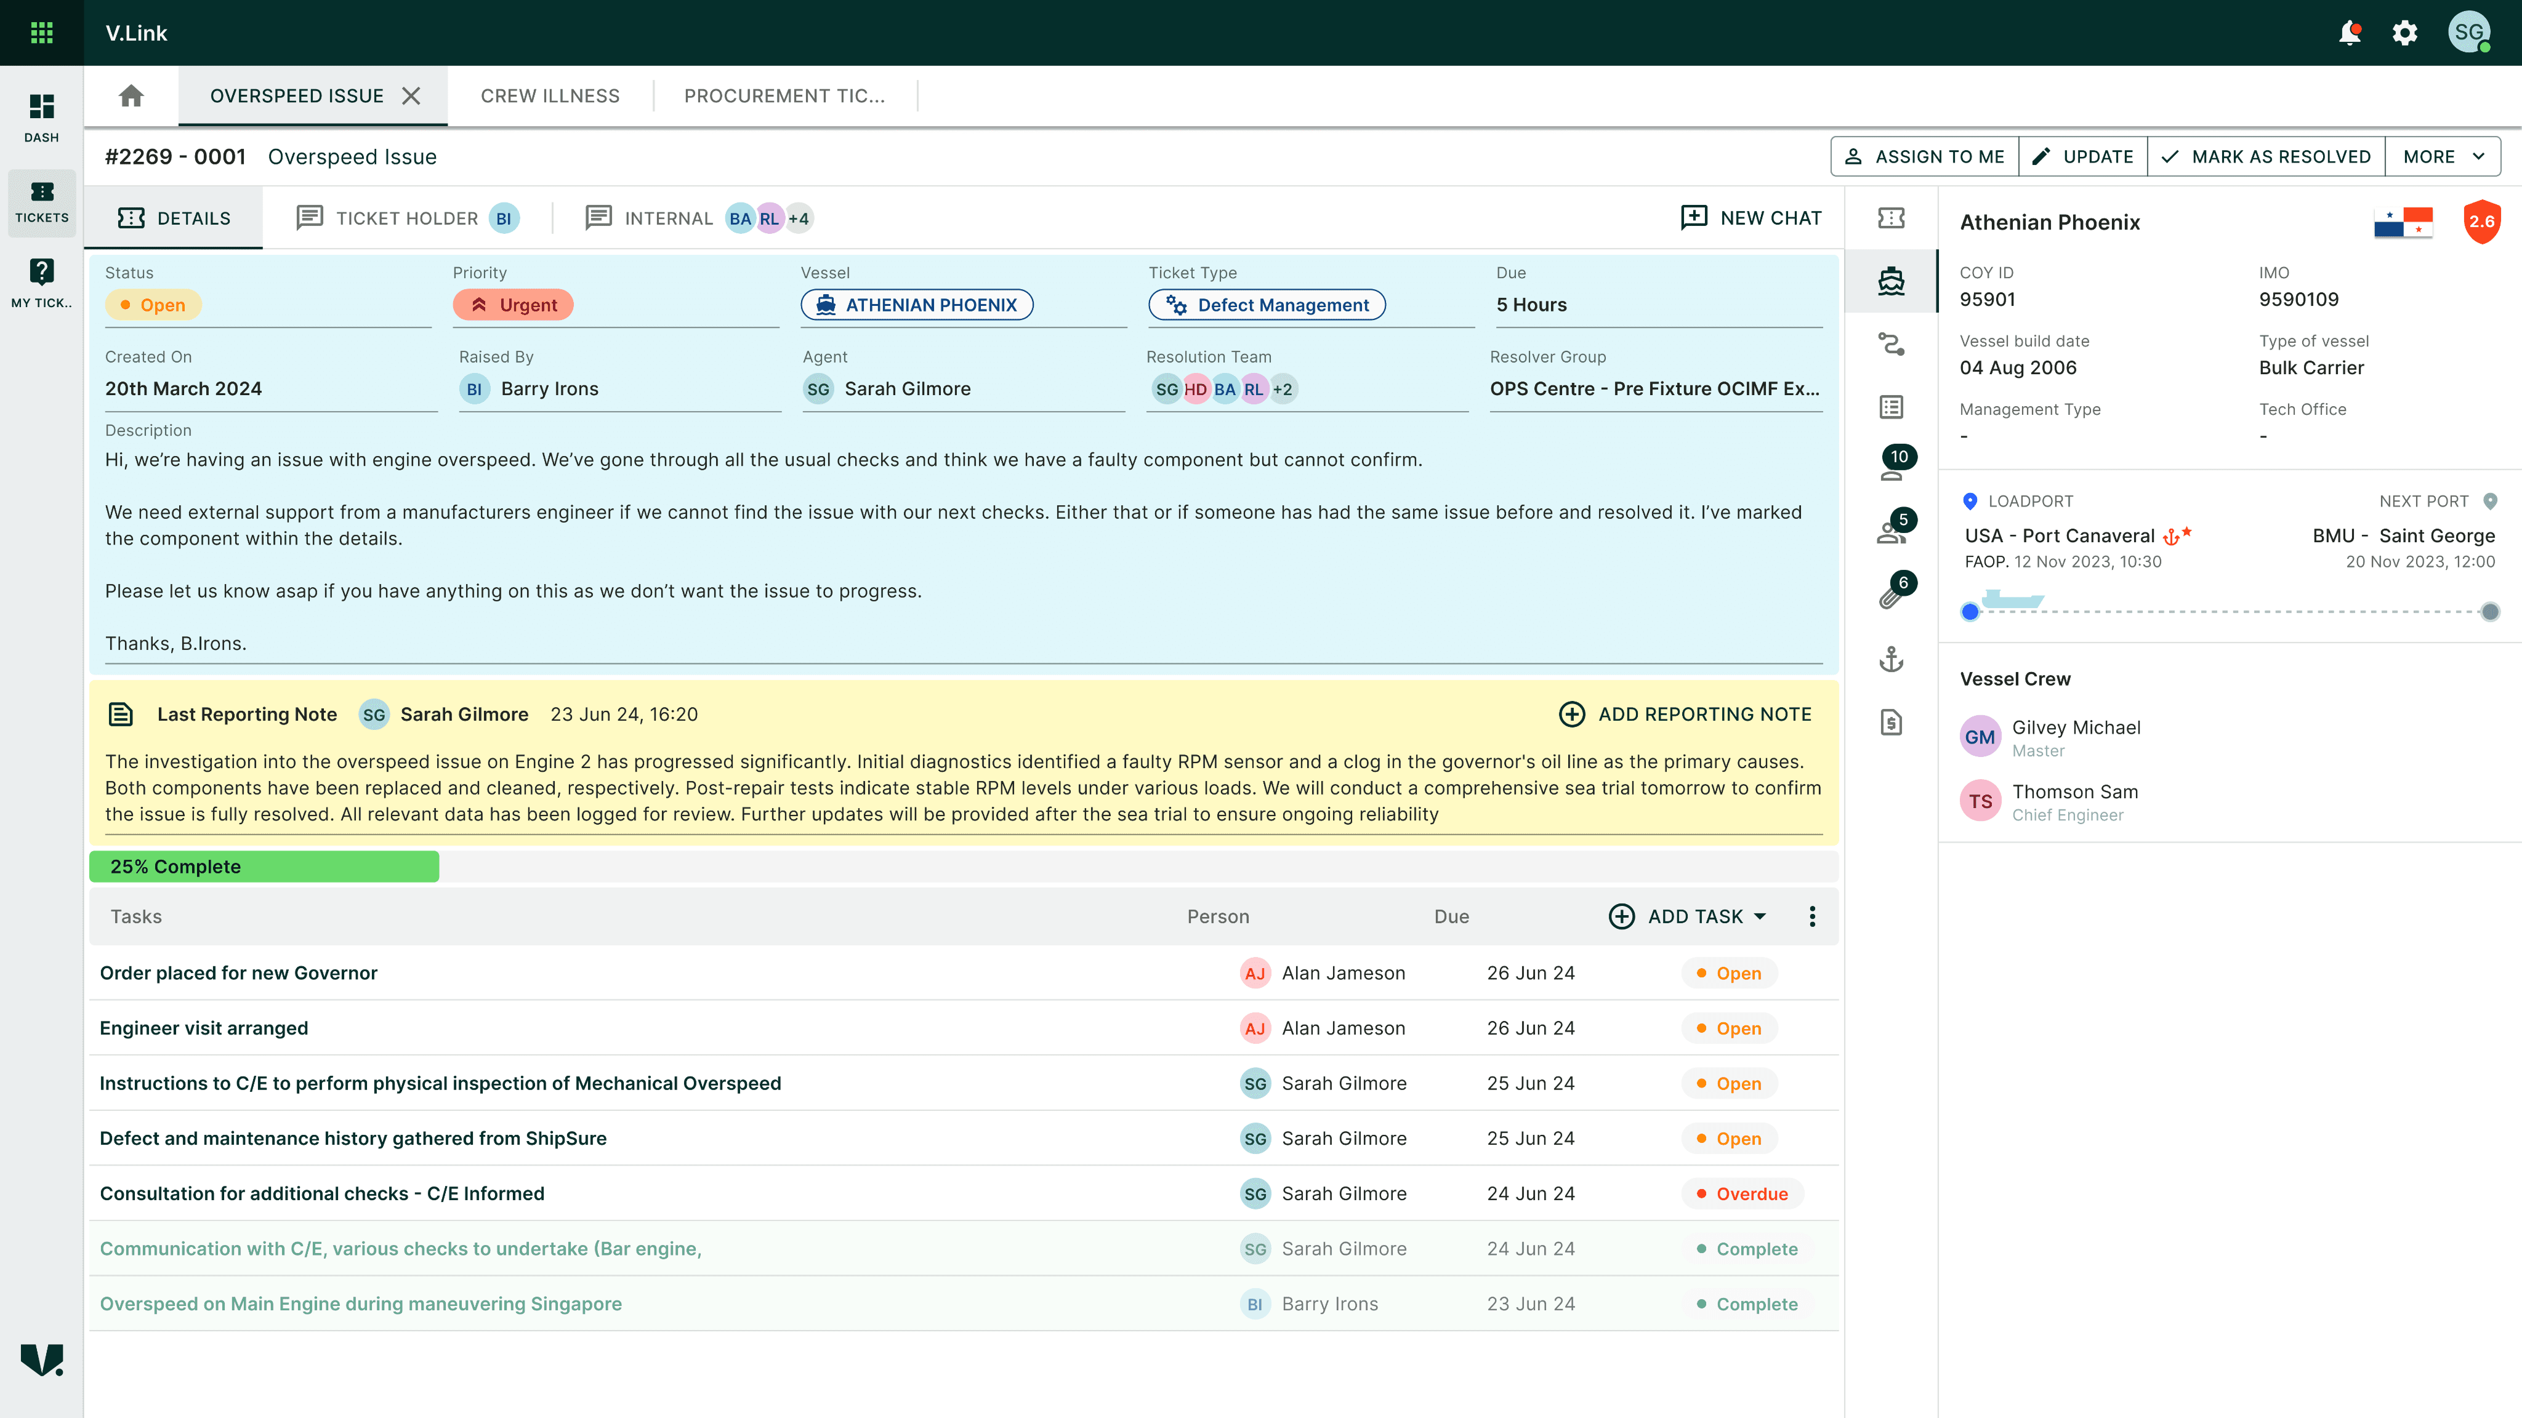
Task: Go to home tab icon
Action: pos(131,96)
